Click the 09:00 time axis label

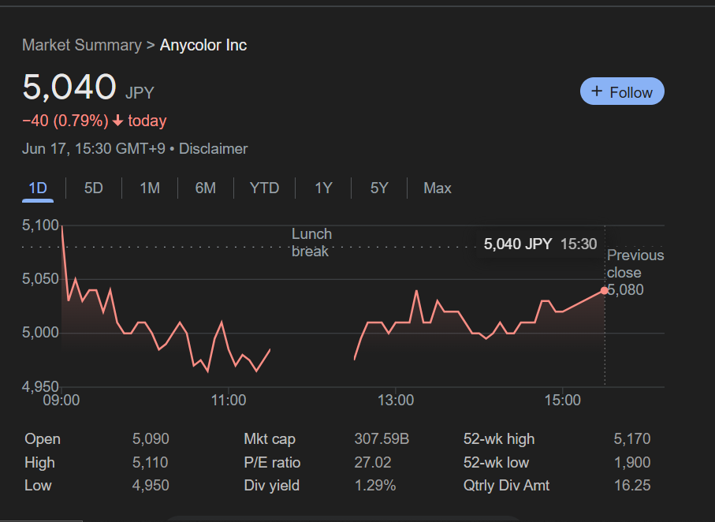(61, 400)
